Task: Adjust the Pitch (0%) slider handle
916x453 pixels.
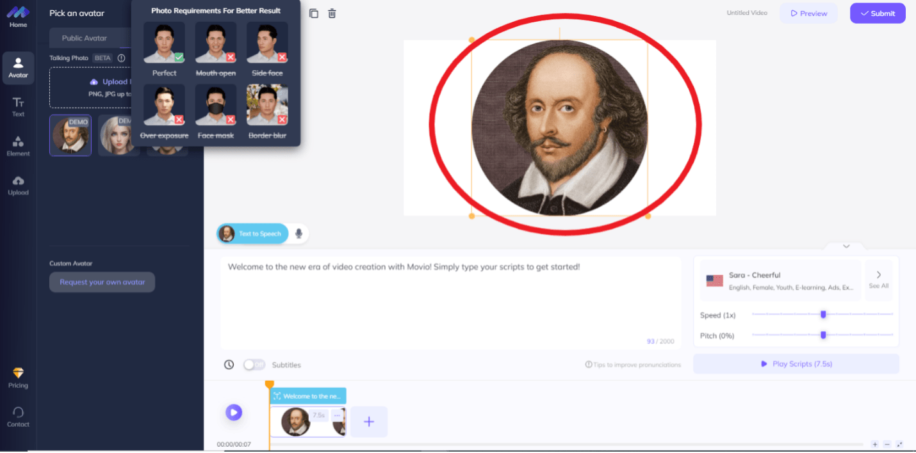Action: coord(823,335)
